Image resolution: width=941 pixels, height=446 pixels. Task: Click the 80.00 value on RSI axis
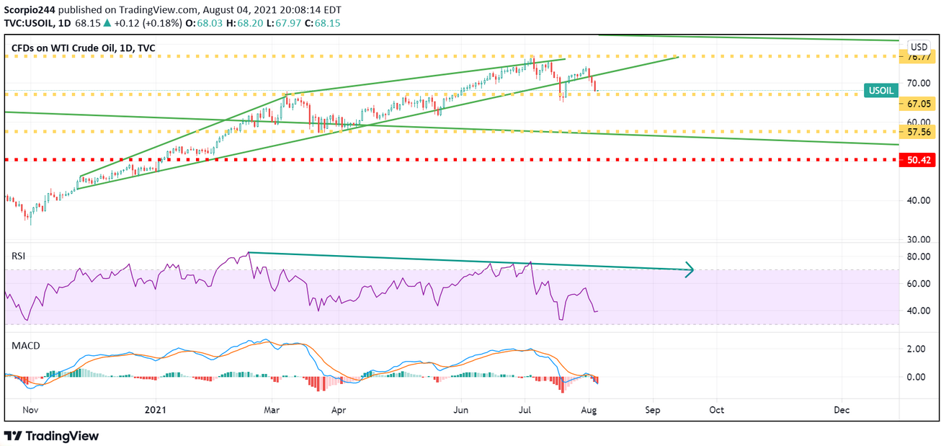(919, 257)
